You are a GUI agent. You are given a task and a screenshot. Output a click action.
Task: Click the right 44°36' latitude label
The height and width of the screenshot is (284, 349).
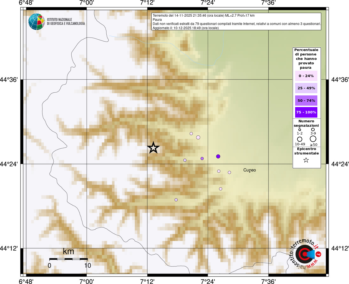click(340, 80)
